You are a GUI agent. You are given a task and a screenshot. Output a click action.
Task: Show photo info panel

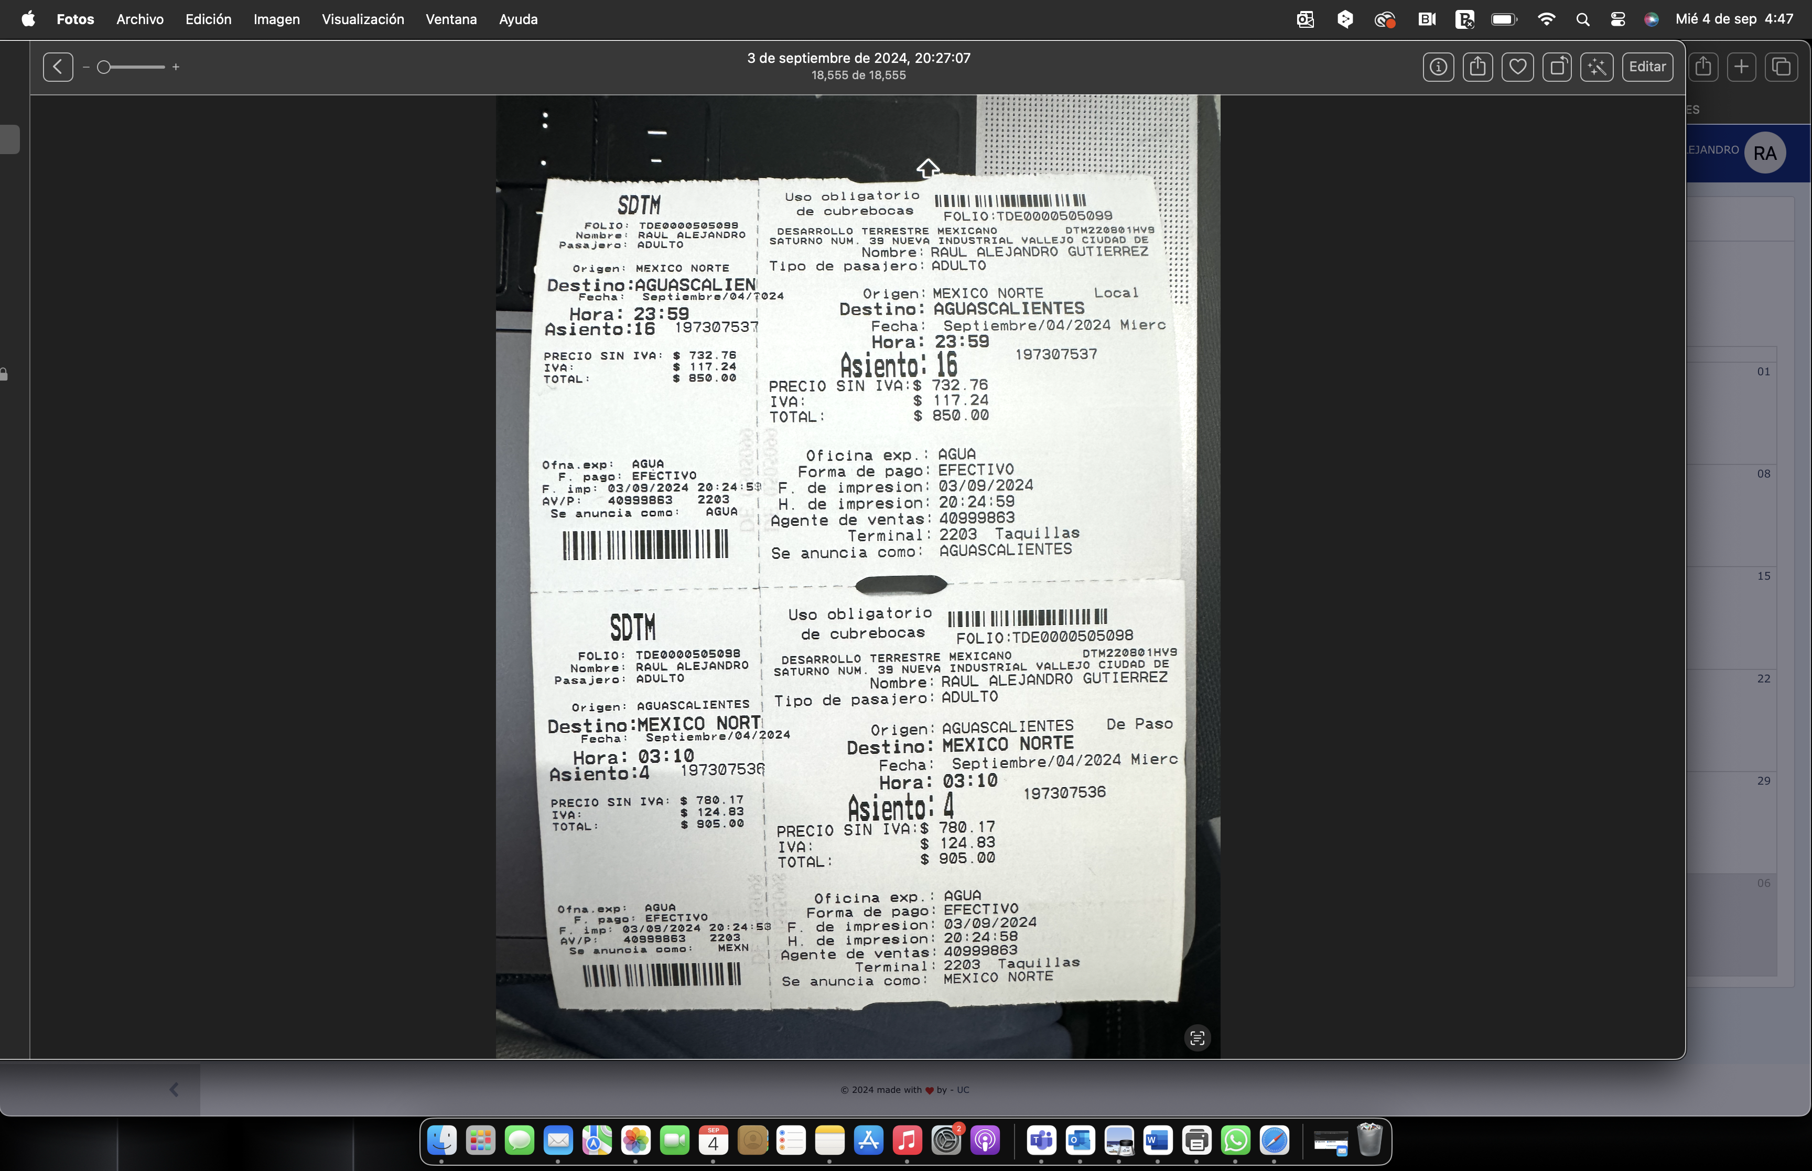click(x=1438, y=67)
